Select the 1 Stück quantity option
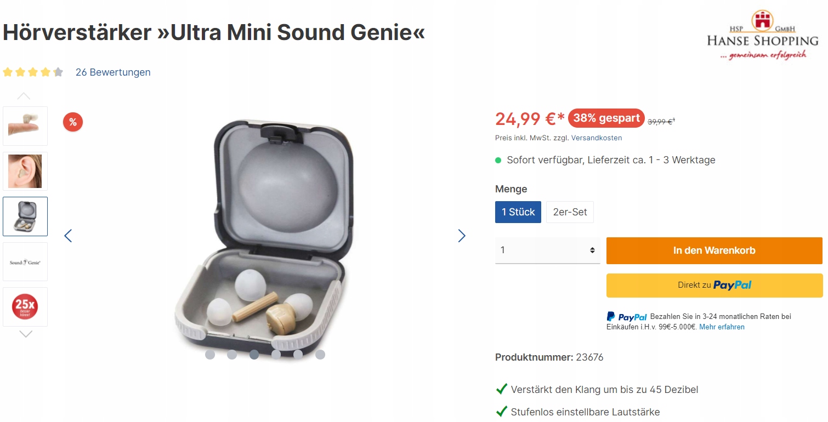Screen dimensions: 828x422 [x=518, y=212]
